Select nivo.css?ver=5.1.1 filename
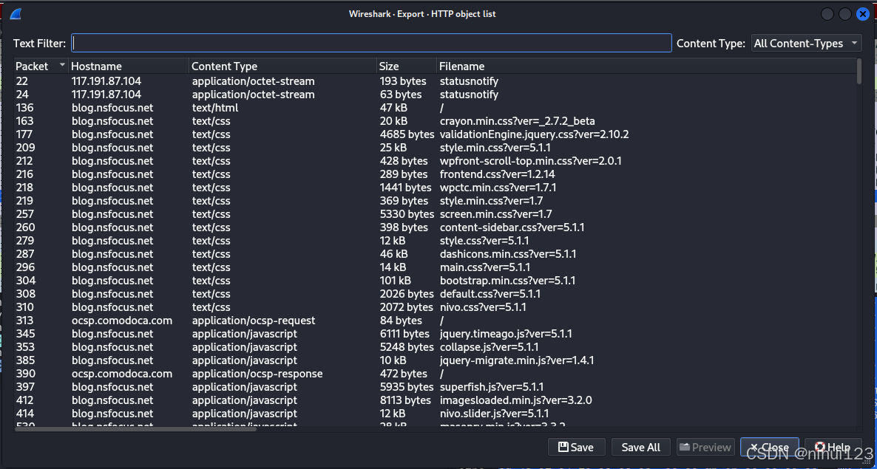 click(483, 307)
